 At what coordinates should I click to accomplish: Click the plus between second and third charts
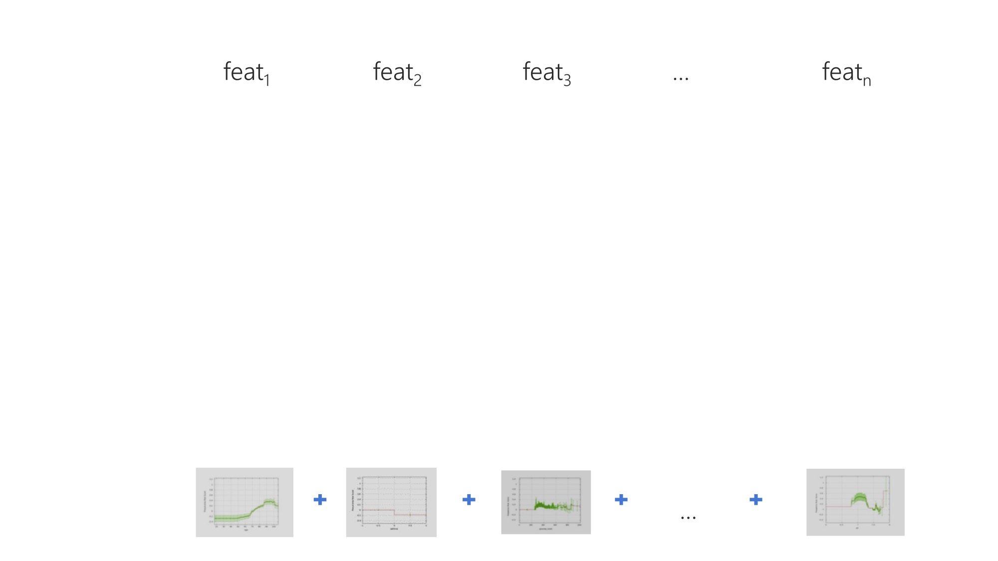click(469, 500)
